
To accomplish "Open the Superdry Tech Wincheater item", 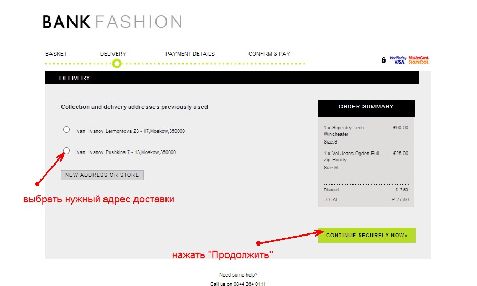I will click(x=344, y=131).
